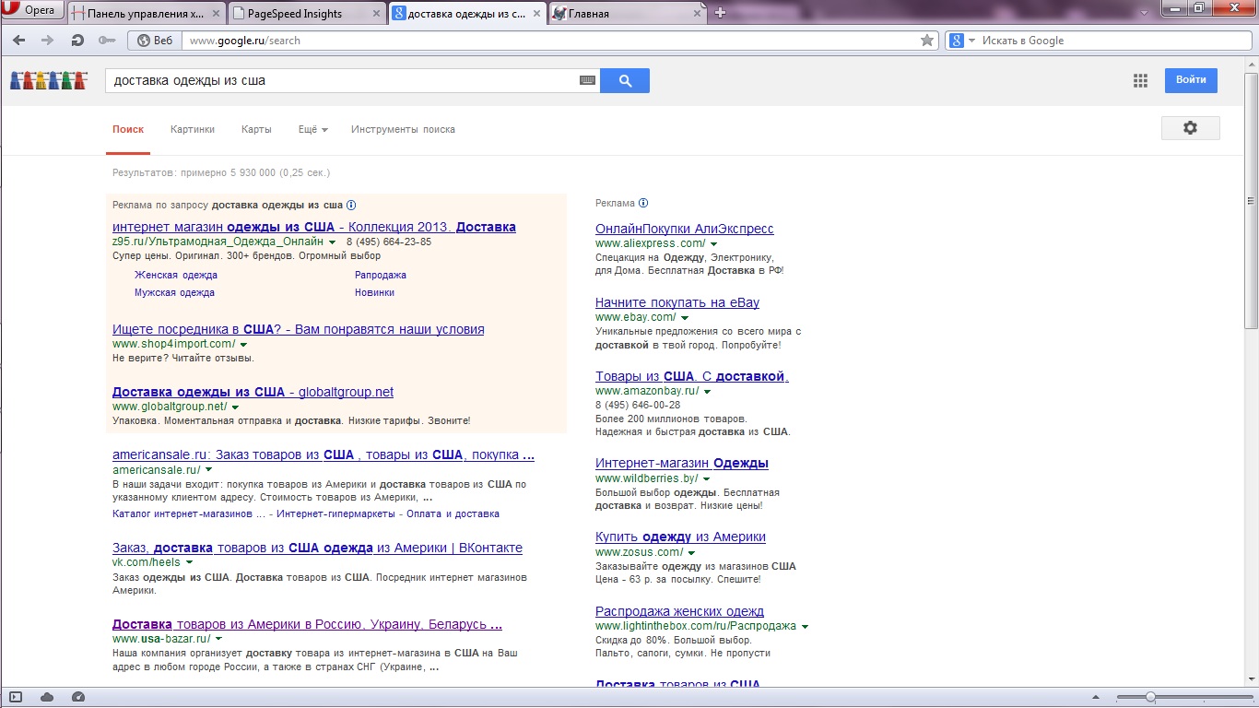Open the 'Начните покупать на eBay' ad
This screenshot has width=1259, height=708.
677,302
